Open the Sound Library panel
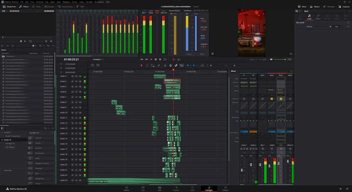 (65, 7)
